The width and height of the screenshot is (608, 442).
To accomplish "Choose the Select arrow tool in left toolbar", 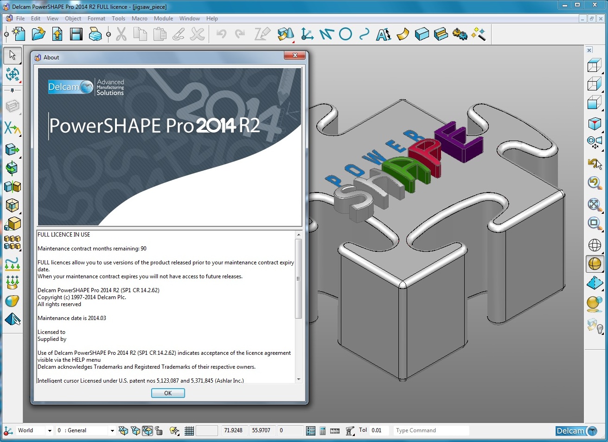I will click(13, 55).
